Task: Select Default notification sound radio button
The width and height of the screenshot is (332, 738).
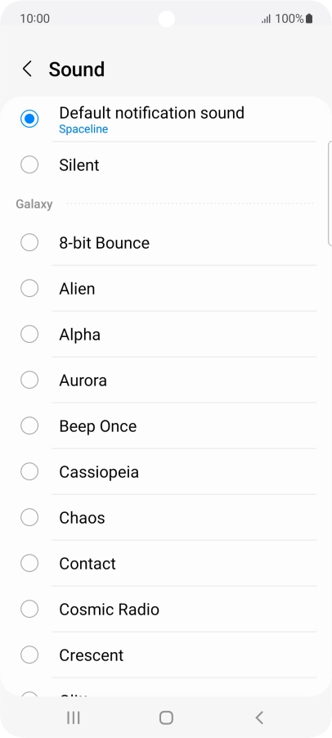Action: [29, 119]
